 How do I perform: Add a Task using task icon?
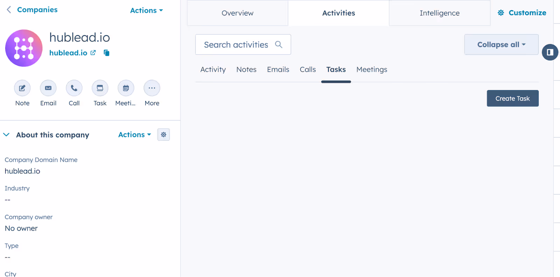point(100,88)
